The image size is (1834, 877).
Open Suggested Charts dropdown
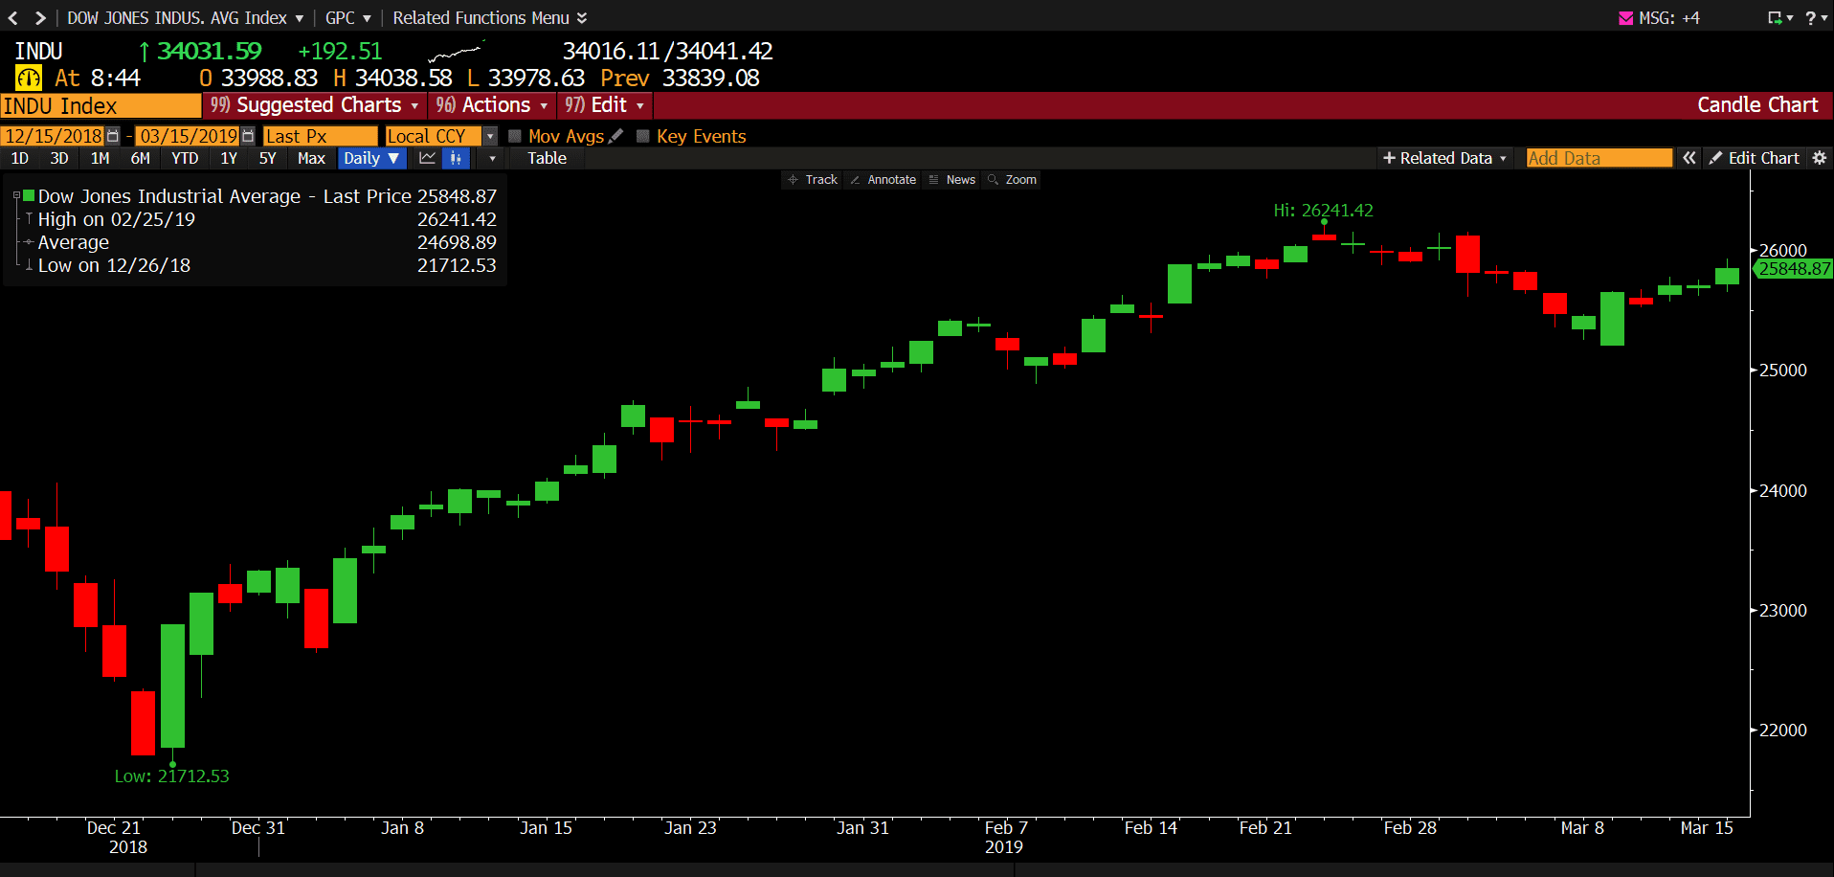point(315,105)
